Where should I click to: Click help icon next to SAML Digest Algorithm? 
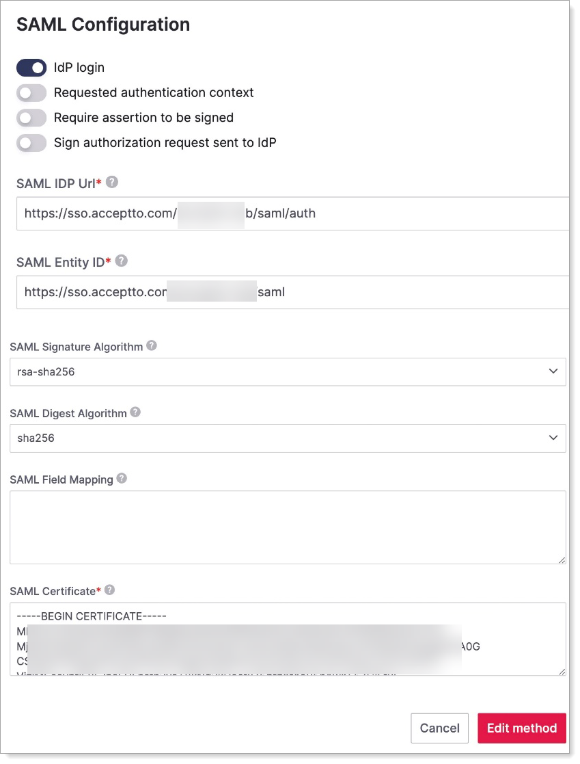coord(135,412)
